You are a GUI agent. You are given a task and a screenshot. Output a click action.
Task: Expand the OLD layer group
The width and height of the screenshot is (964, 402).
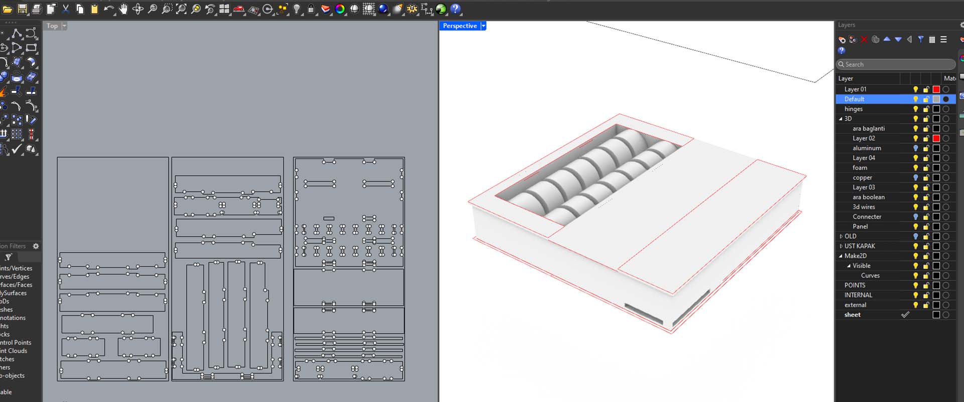tap(841, 236)
